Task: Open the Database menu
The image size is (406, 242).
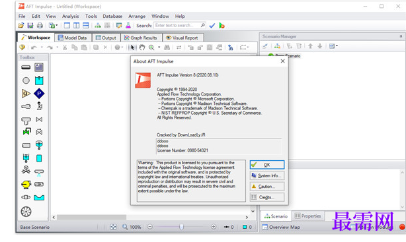Action: [112, 16]
